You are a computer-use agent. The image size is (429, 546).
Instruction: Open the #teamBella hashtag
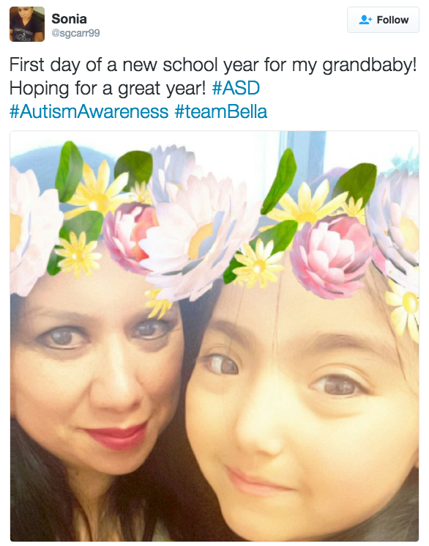[x=221, y=111]
